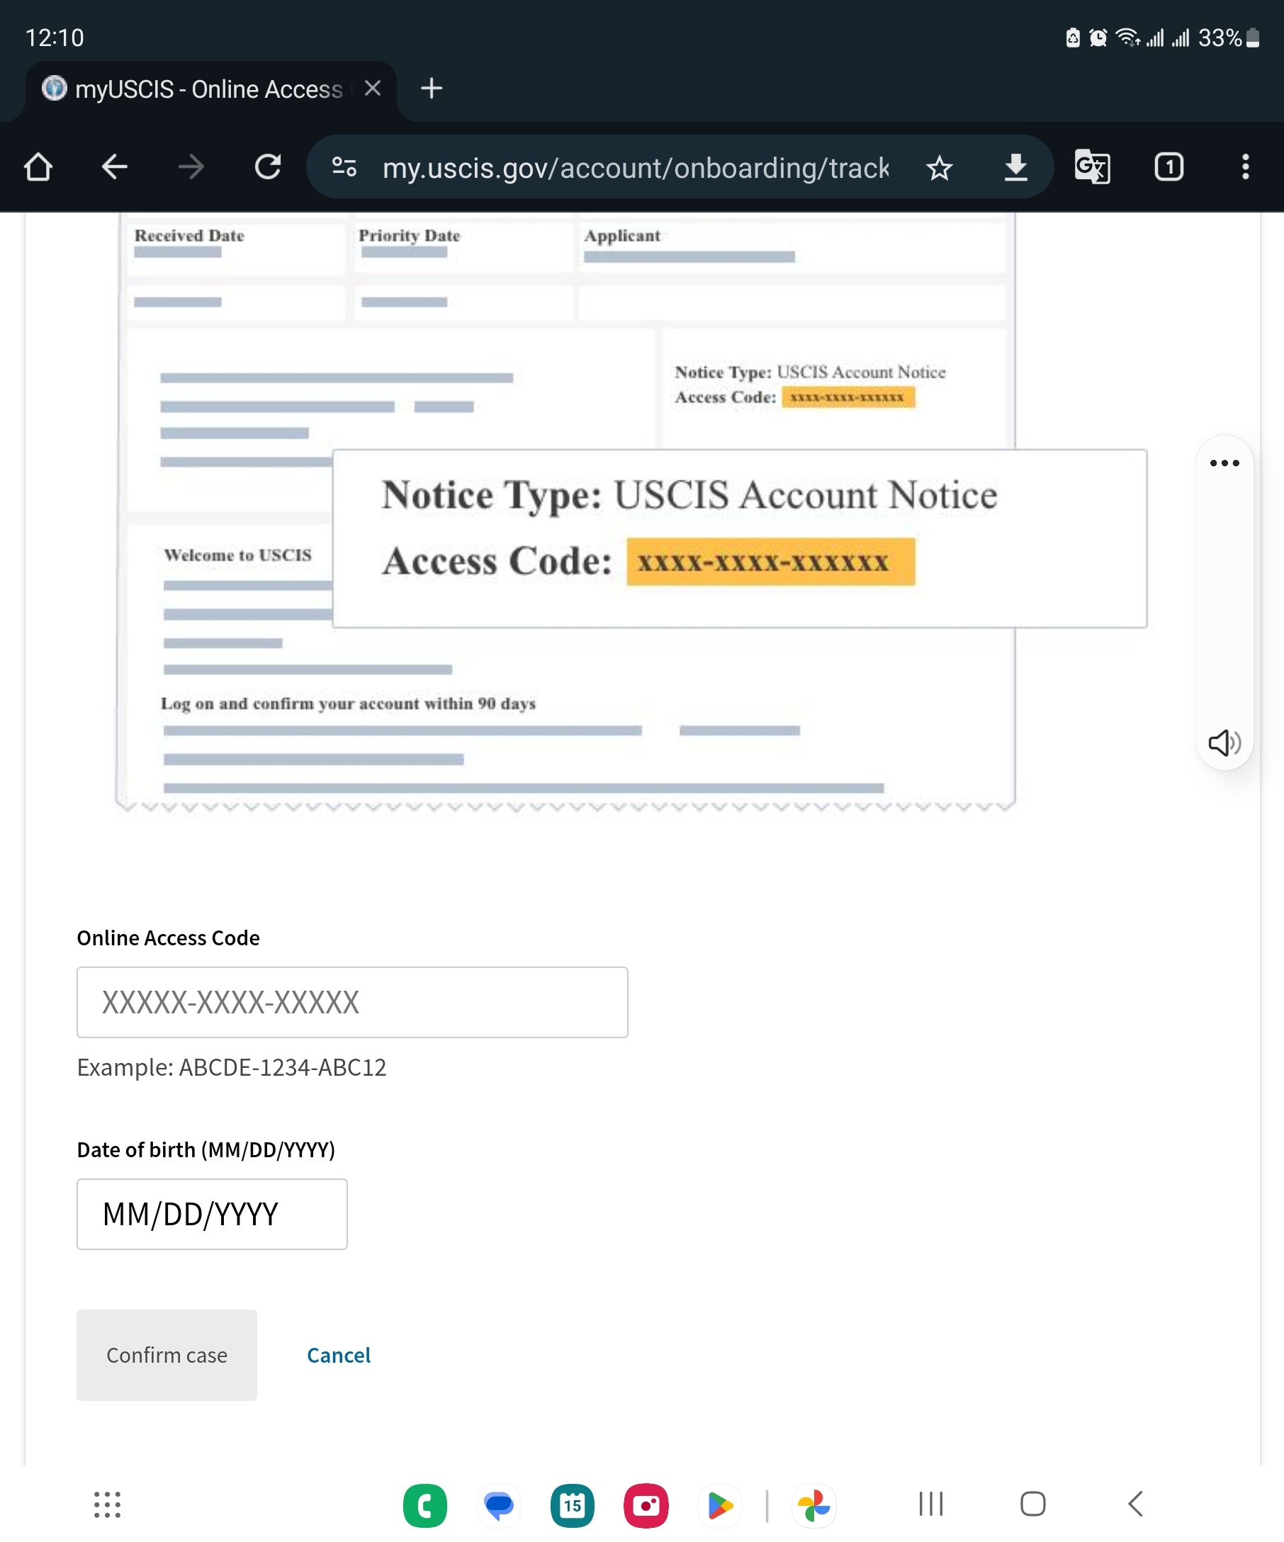Tap the 'Online Access Code' label
The width and height of the screenshot is (1284, 1542).
coord(168,938)
